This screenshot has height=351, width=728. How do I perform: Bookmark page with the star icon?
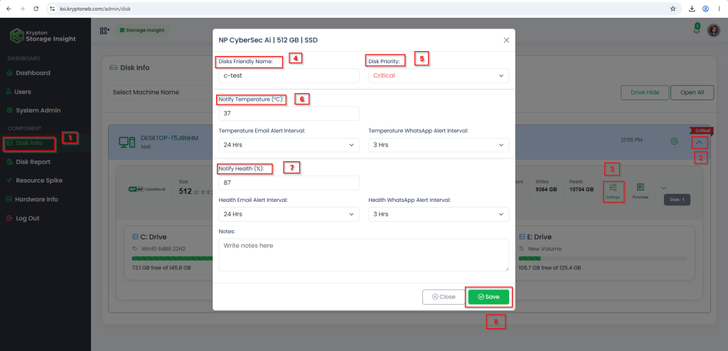click(x=673, y=9)
